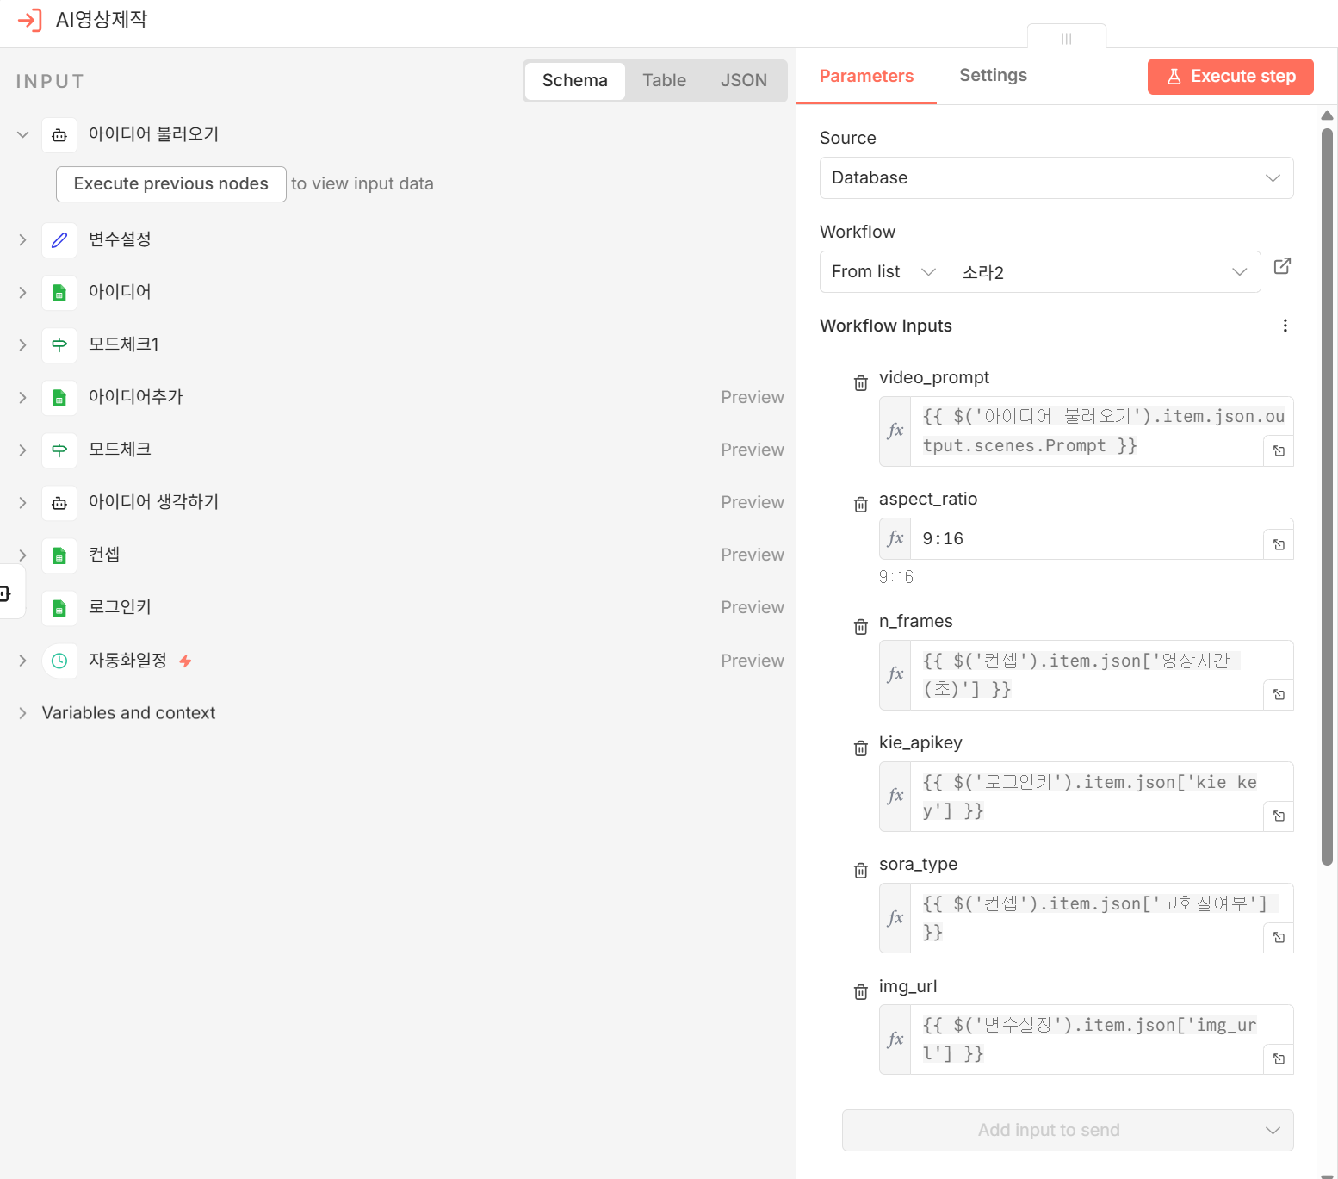Click the signpost icon for 모드체크
The width and height of the screenshot is (1338, 1179).
(x=59, y=450)
